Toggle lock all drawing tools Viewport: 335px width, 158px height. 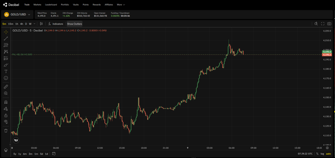(6, 115)
